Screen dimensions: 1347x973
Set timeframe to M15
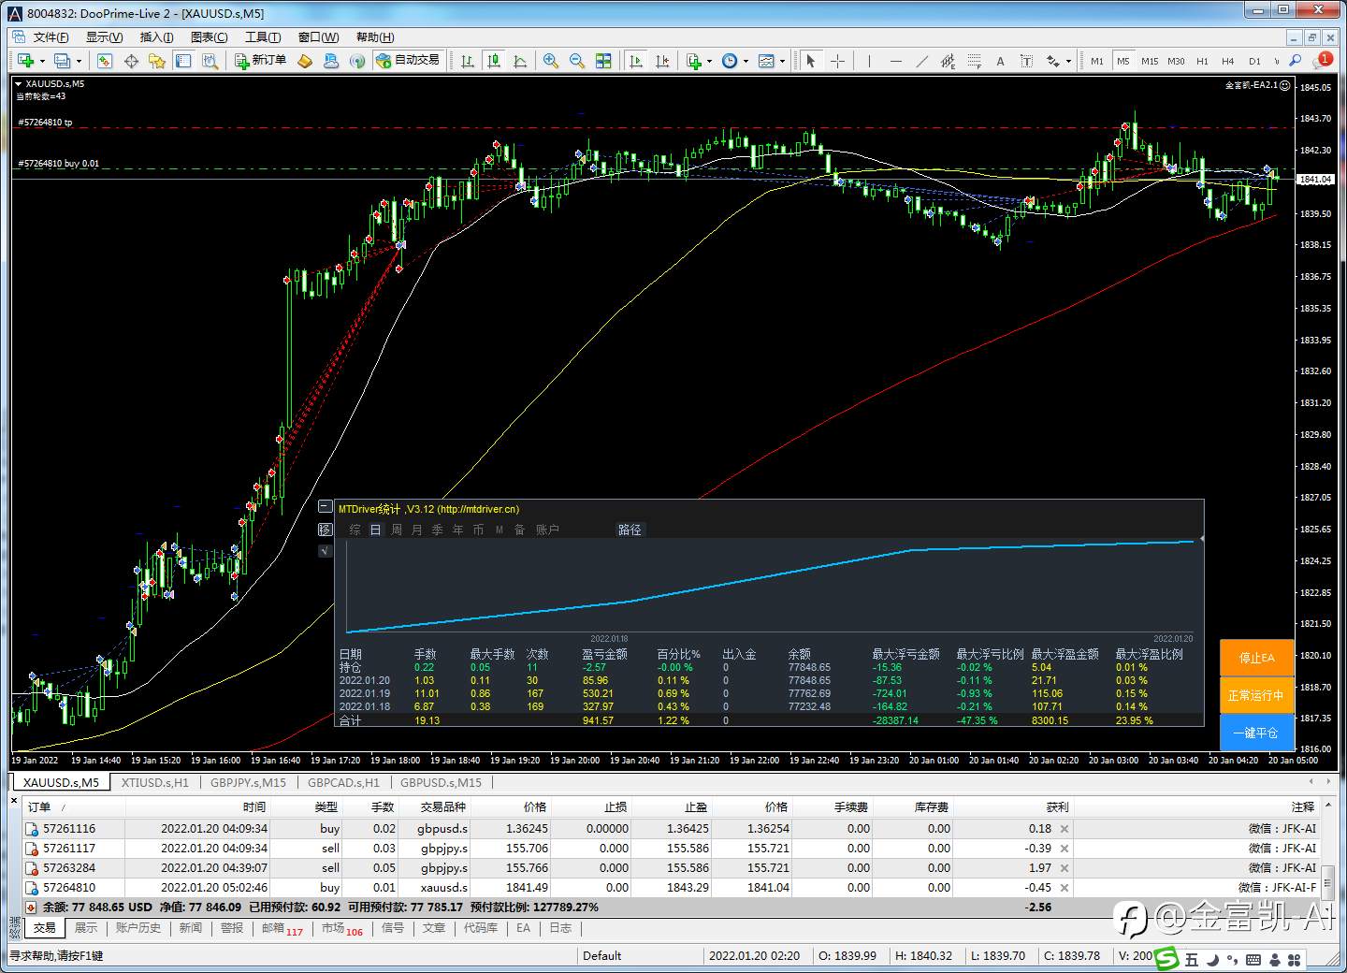click(x=1150, y=61)
